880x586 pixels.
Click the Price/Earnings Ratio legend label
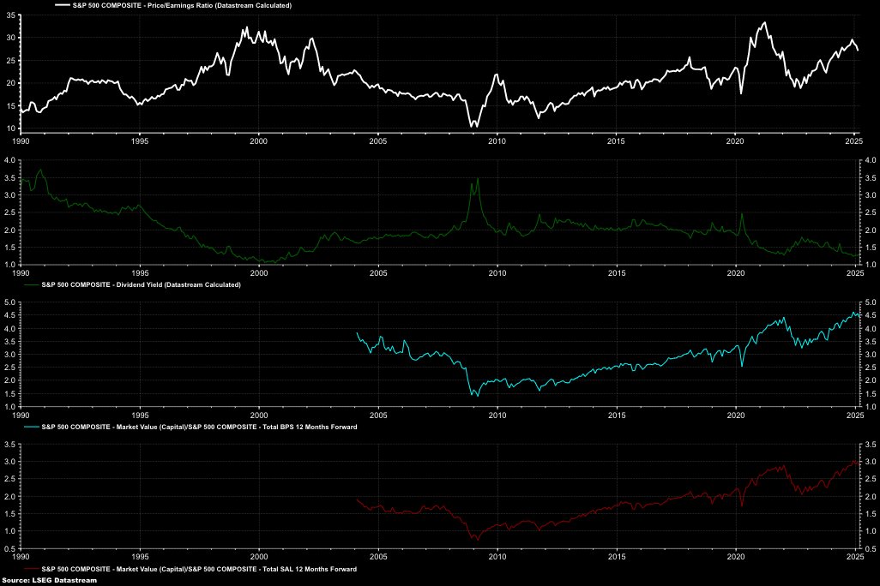coord(182,5)
